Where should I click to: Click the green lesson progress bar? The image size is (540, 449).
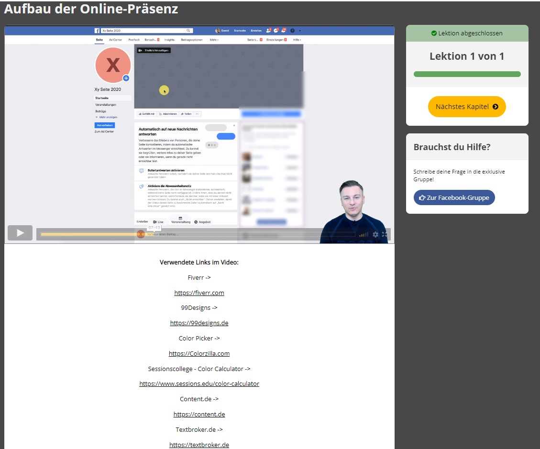(x=467, y=74)
